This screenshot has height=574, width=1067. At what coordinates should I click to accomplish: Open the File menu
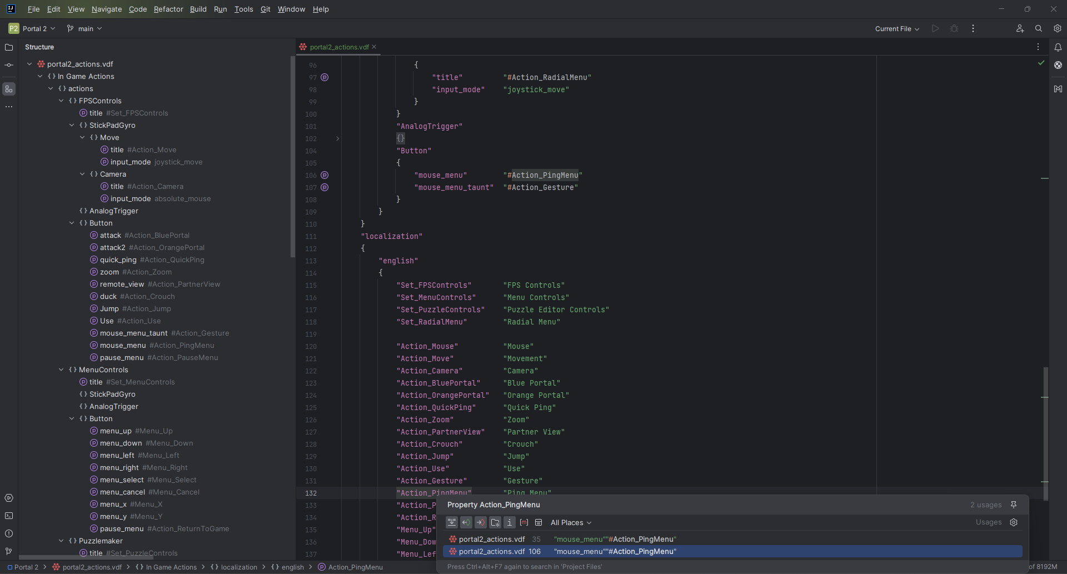(x=33, y=9)
